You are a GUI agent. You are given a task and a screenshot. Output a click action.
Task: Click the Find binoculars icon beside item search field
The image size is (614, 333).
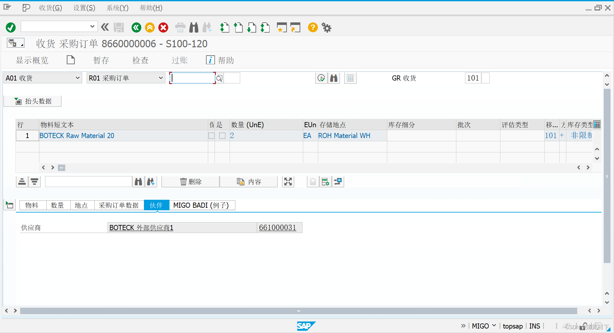click(x=138, y=182)
